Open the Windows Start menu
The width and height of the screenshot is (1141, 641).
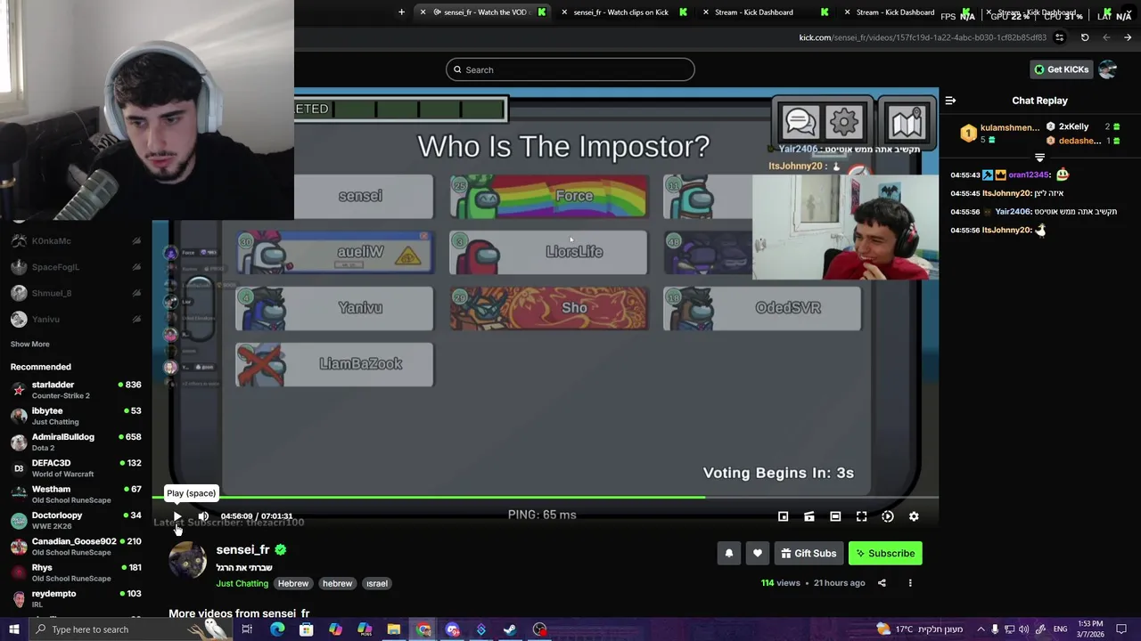[x=13, y=629]
